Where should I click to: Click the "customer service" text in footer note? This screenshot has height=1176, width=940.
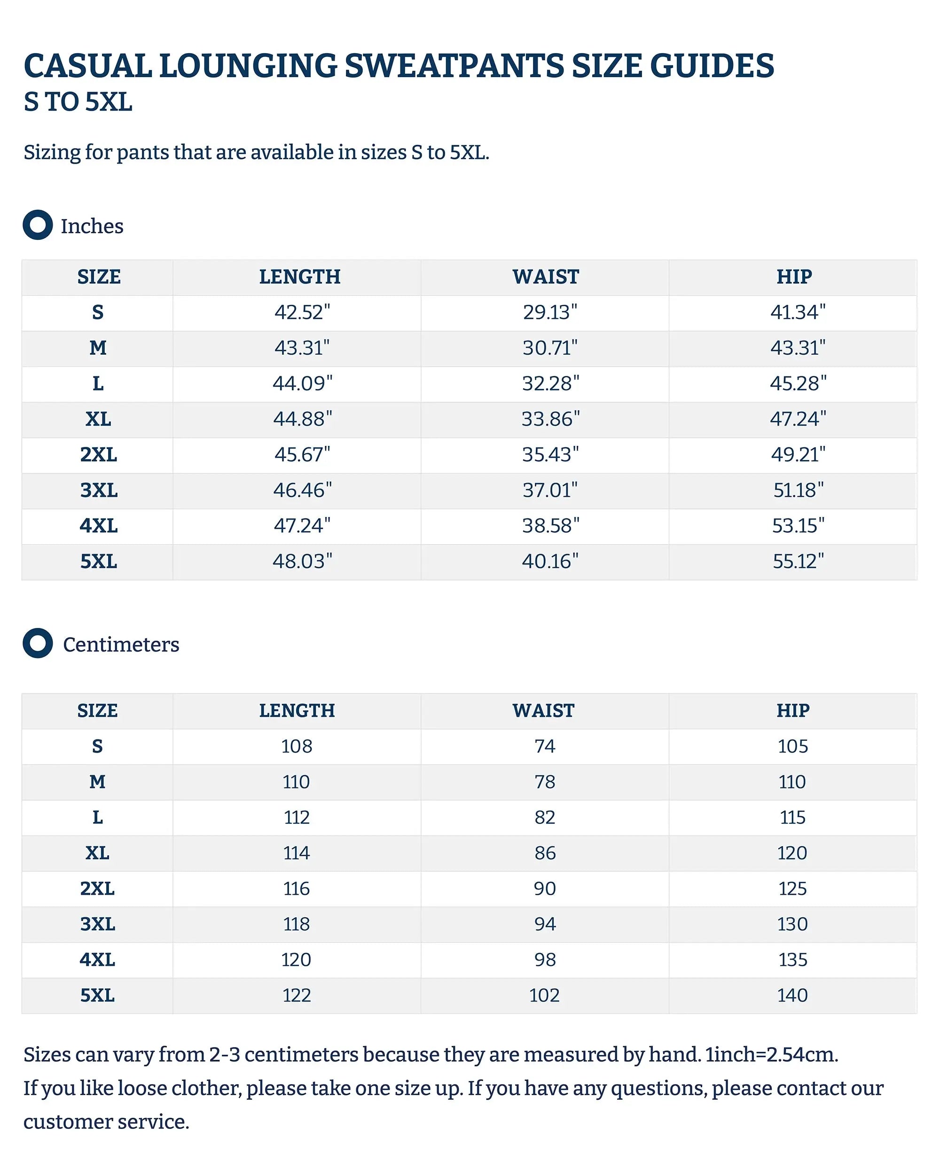106,1122
